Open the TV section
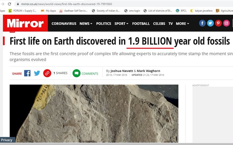The image size is (233, 145). (x=171, y=24)
